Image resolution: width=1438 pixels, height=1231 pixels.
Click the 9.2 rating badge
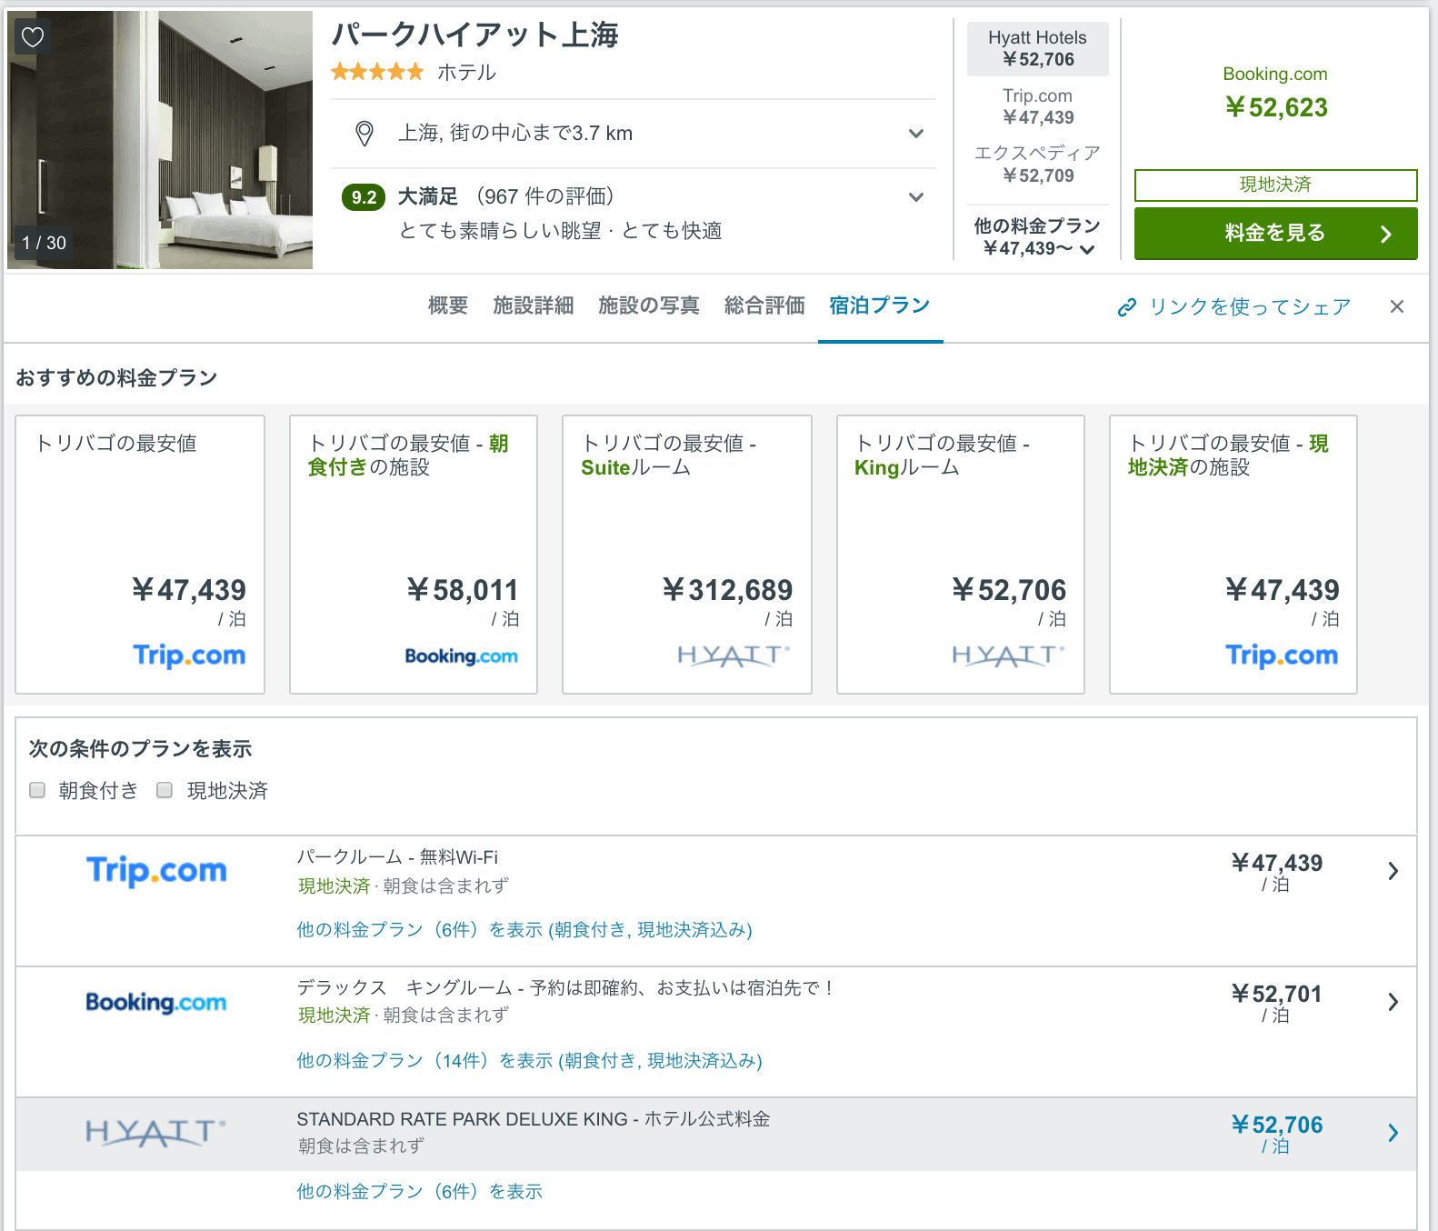pyautogui.click(x=364, y=197)
